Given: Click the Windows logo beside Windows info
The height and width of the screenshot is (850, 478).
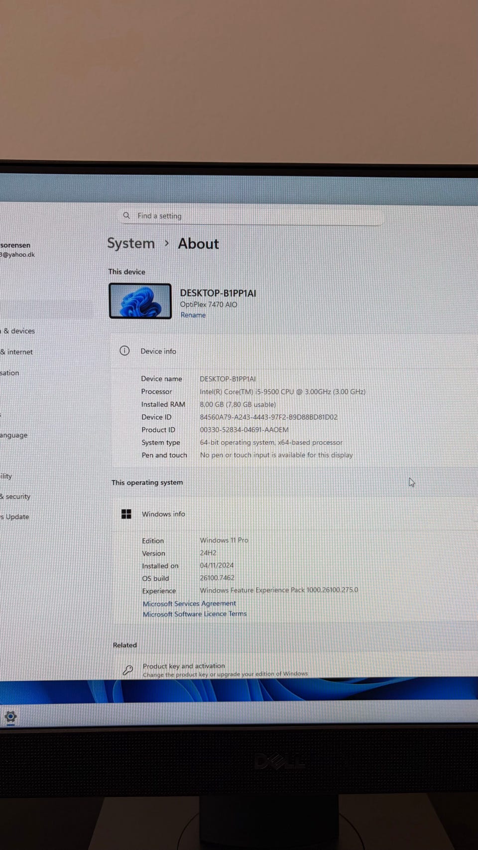Looking at the screenshot, I should [126, 514].
